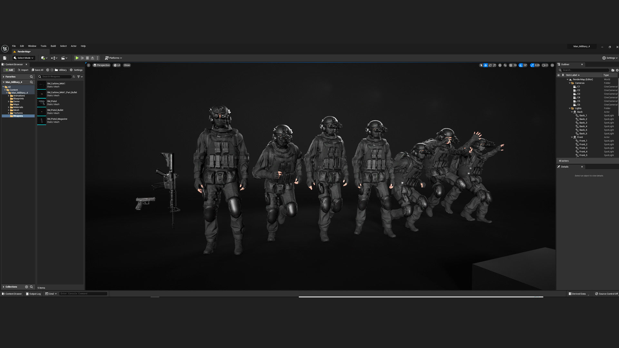Click the Save All button
The width and height of the screenshot is (619, 348).
pos(37,70)
